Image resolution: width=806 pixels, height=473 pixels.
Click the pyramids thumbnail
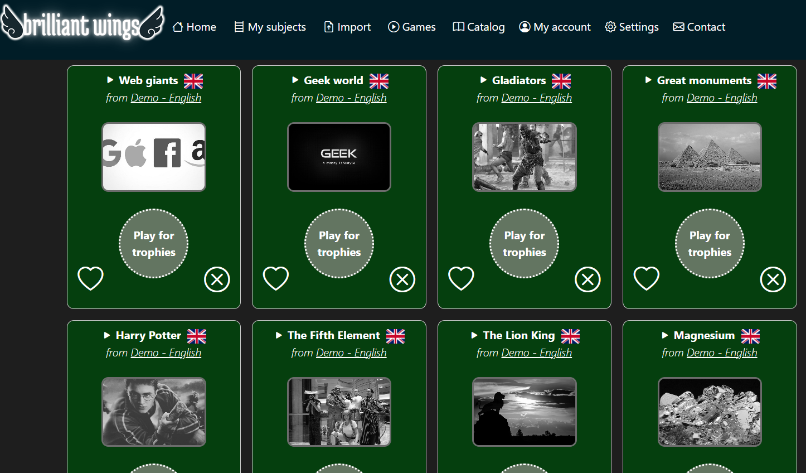coord(710,157)
